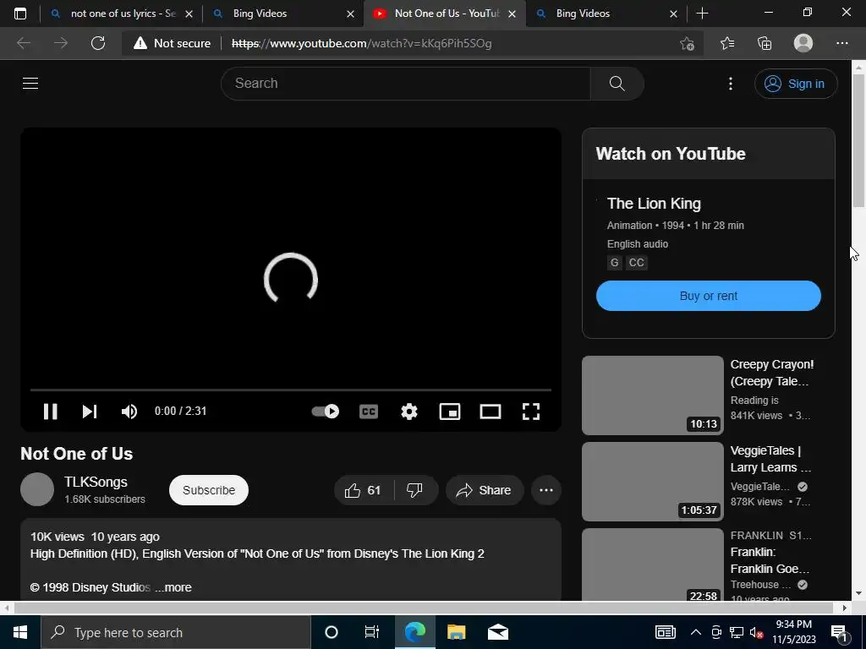Subscribe to TLKSongs channel
The width and height of the screenshot is (866, 649).
pos(209,490)
